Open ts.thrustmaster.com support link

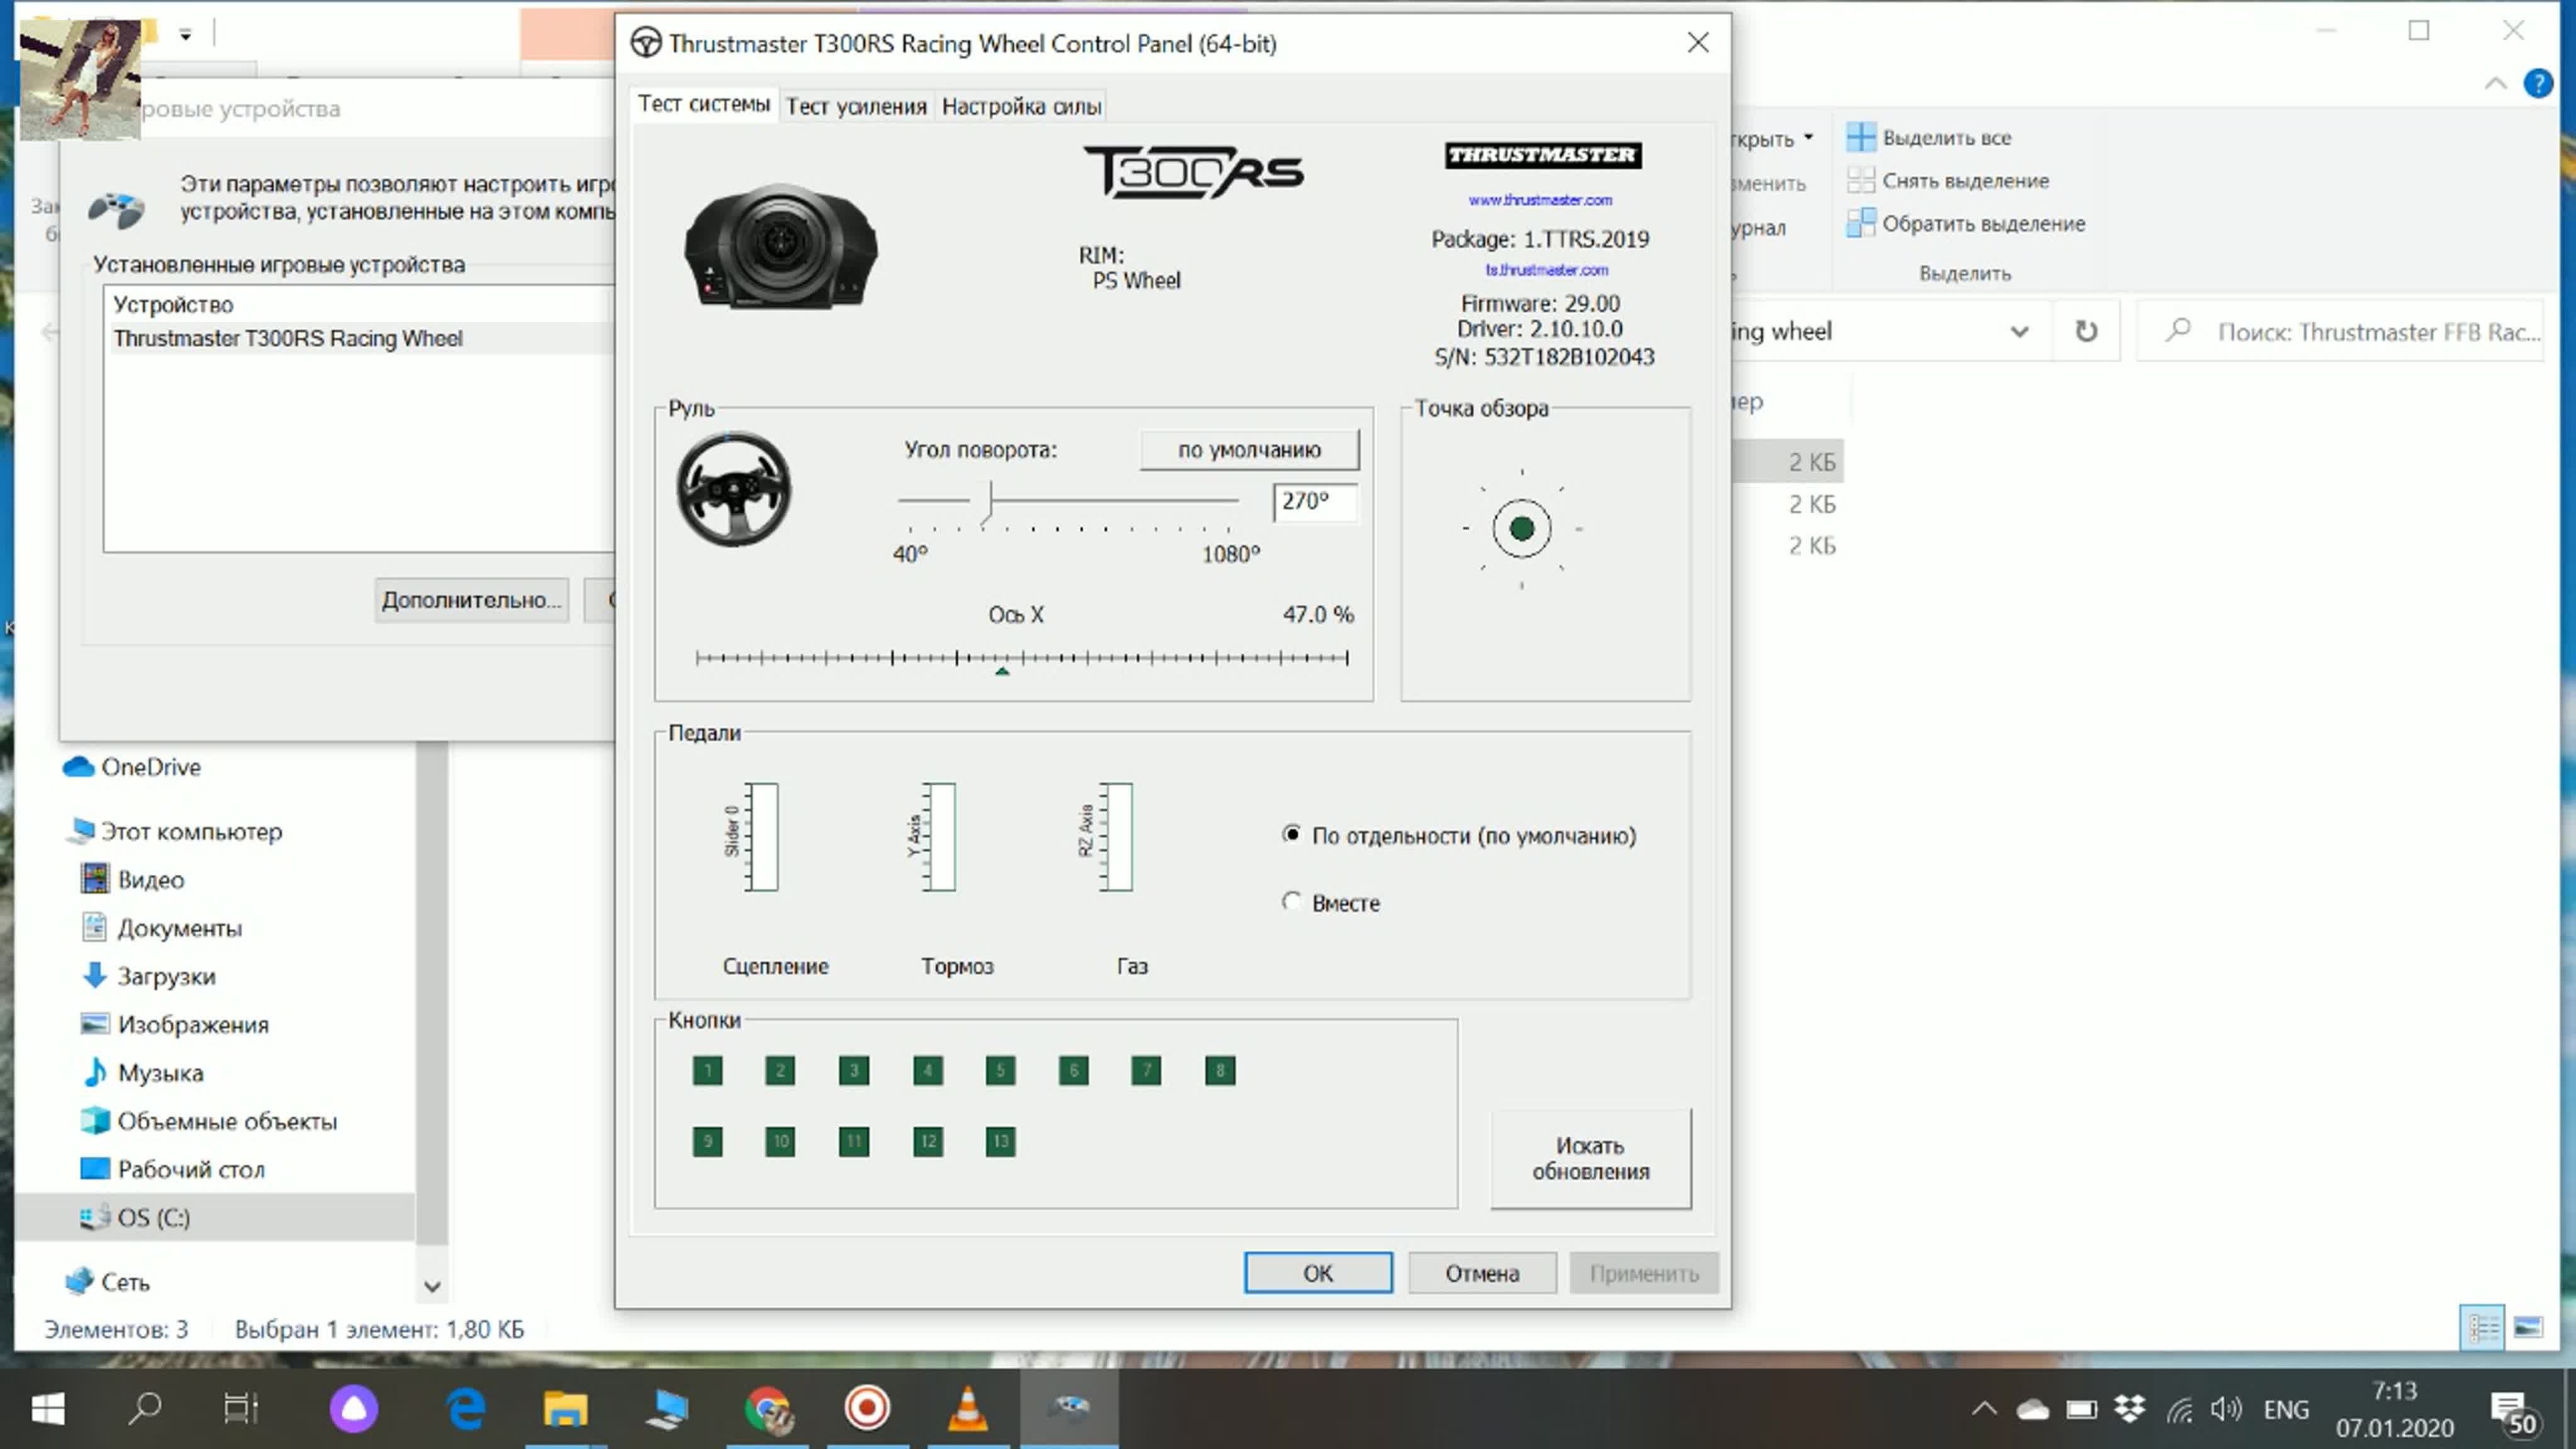[1546, 270]
